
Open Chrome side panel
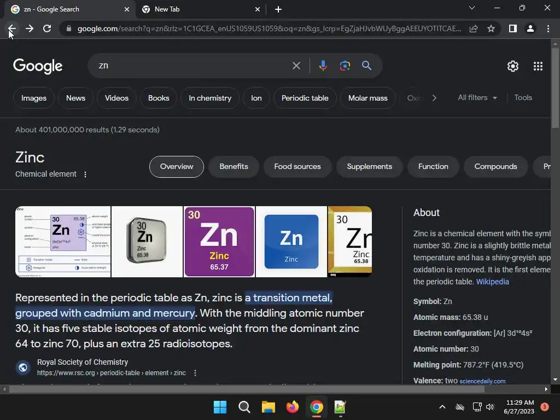click(513, 28)
